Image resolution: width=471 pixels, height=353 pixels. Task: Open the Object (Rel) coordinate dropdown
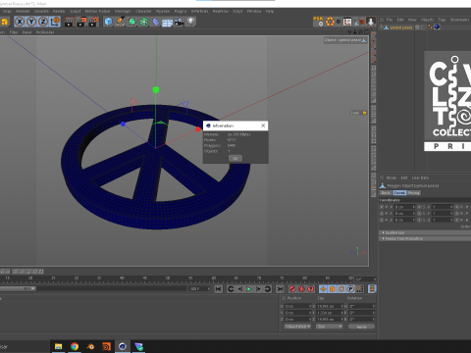point(297,327)
